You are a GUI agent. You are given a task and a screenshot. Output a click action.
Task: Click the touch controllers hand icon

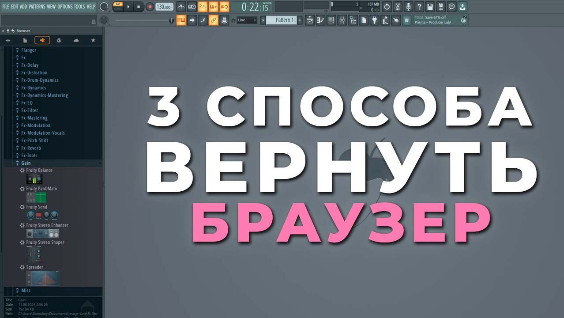pos(396,20)
